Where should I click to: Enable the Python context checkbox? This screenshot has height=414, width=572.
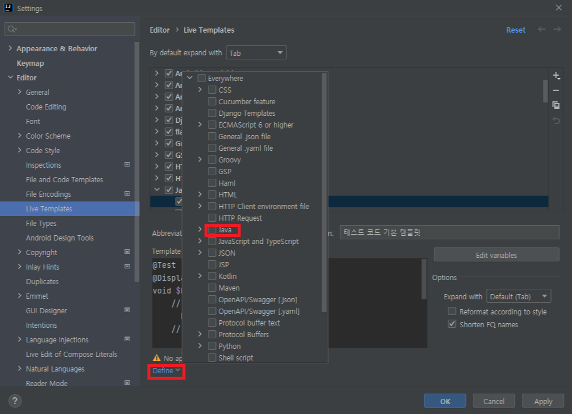point(212,346)
